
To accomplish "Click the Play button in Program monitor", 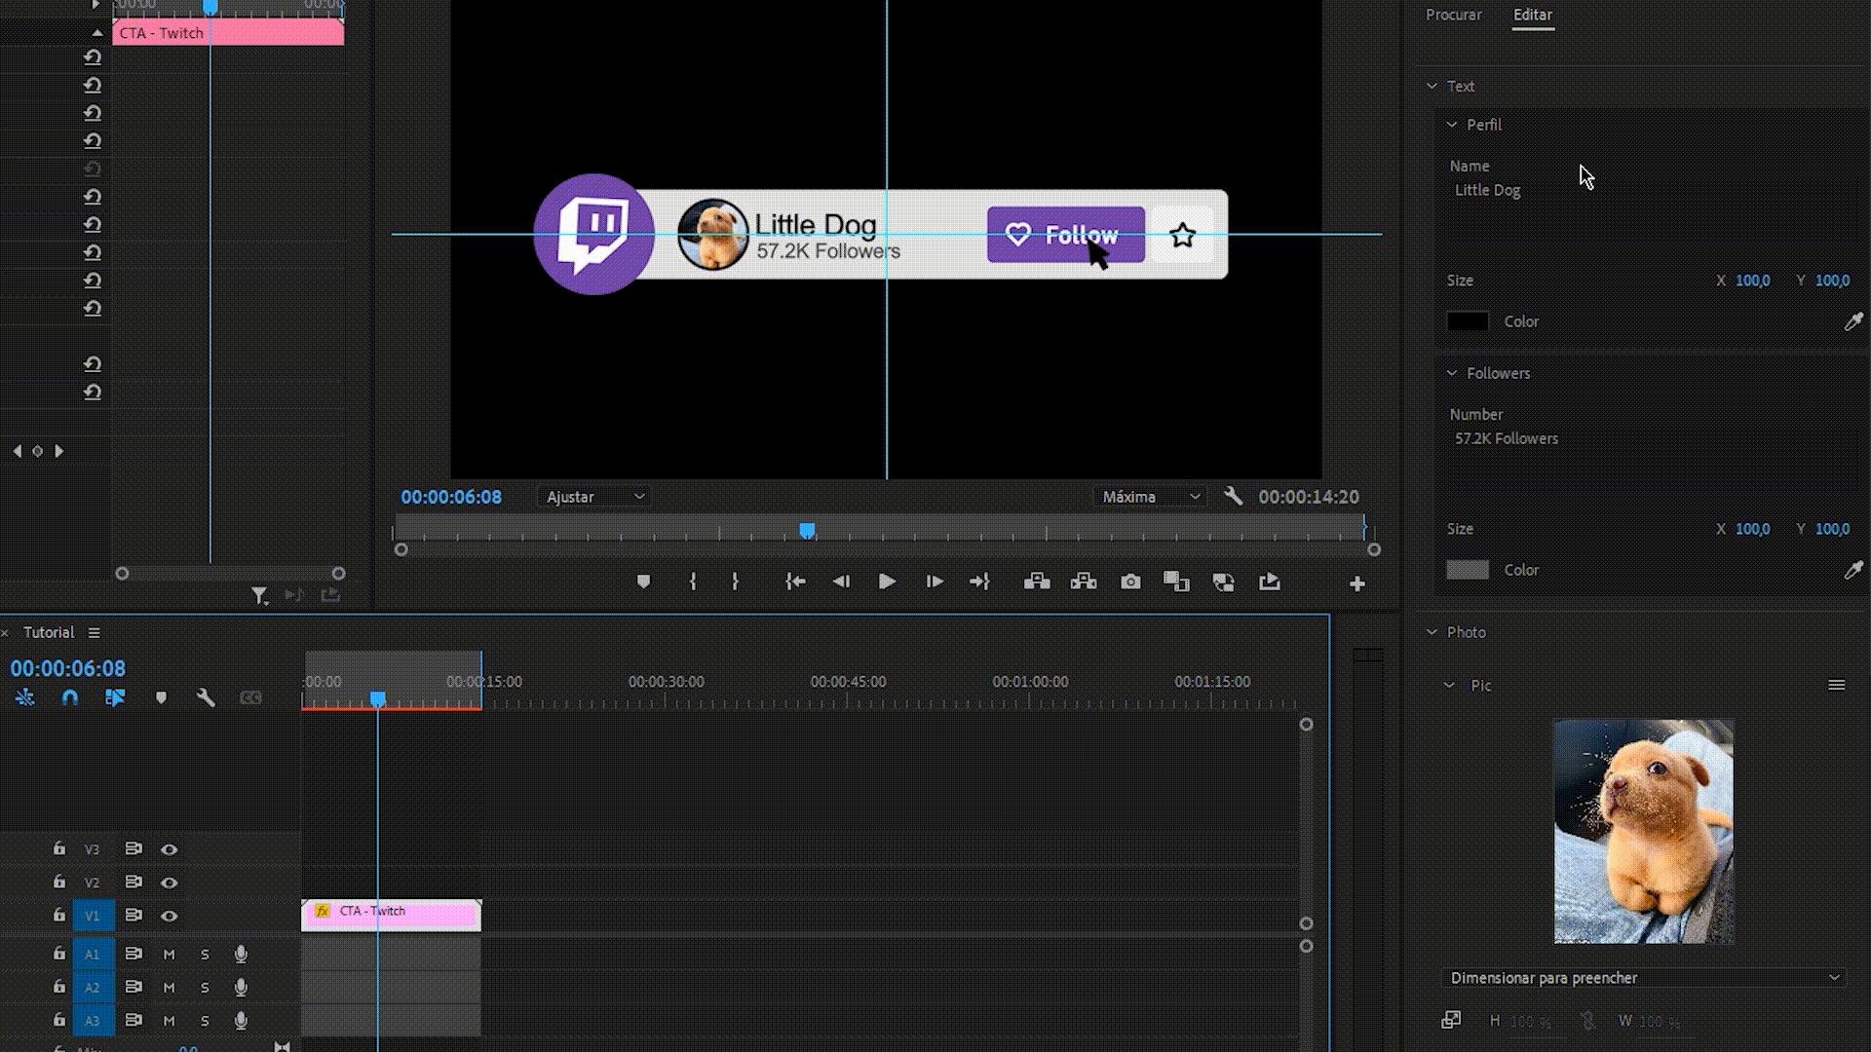I will (887, 582).
